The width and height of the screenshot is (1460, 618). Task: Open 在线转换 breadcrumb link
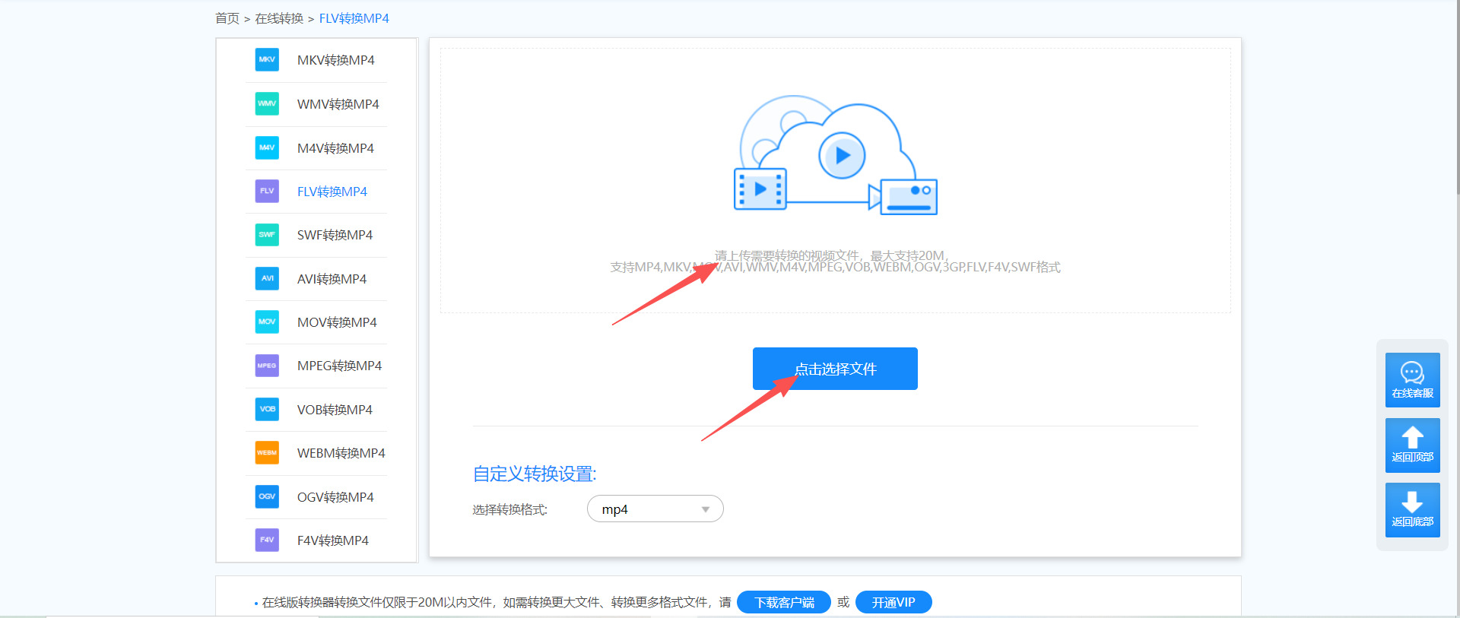pyautogui.click(x=279, y=18)
